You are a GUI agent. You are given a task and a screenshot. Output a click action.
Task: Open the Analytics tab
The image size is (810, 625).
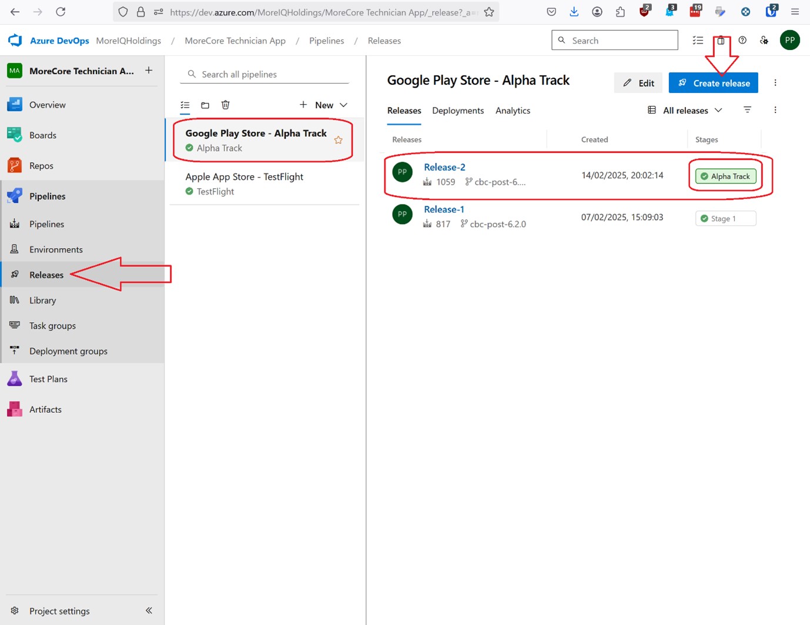(512, 111)
